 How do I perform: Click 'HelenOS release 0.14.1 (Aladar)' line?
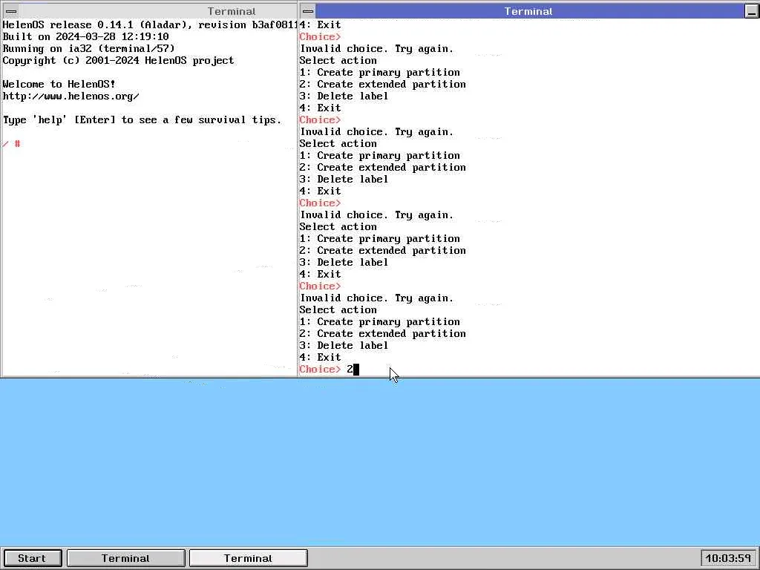[x=150, y=24]
